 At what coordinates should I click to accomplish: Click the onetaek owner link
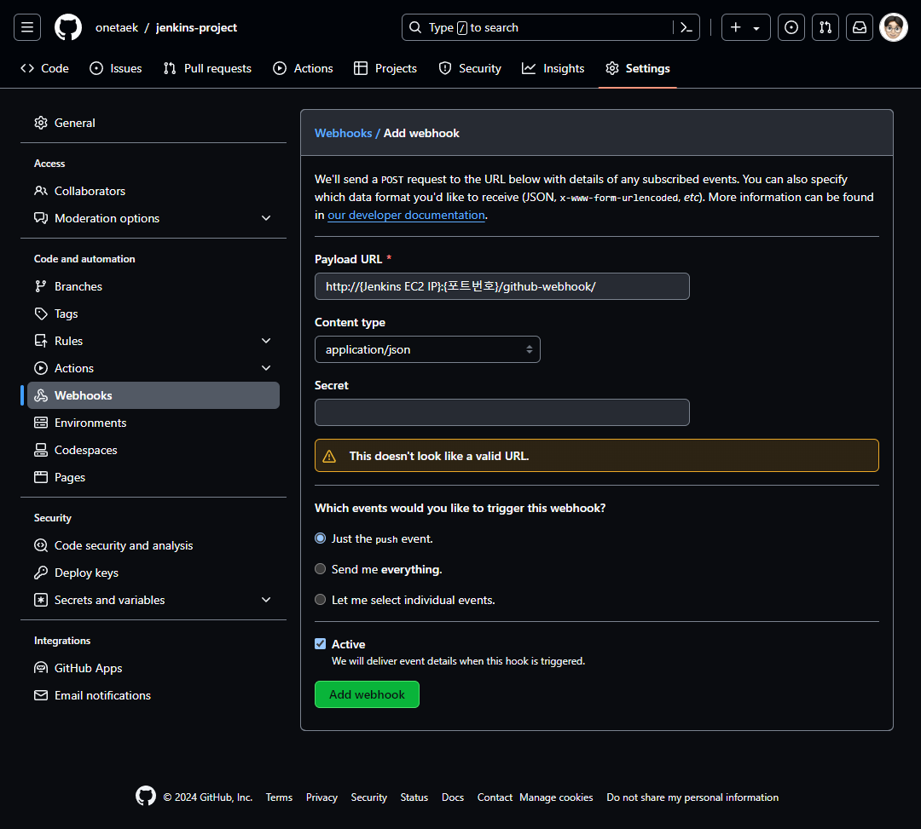(x=117, y=27)
